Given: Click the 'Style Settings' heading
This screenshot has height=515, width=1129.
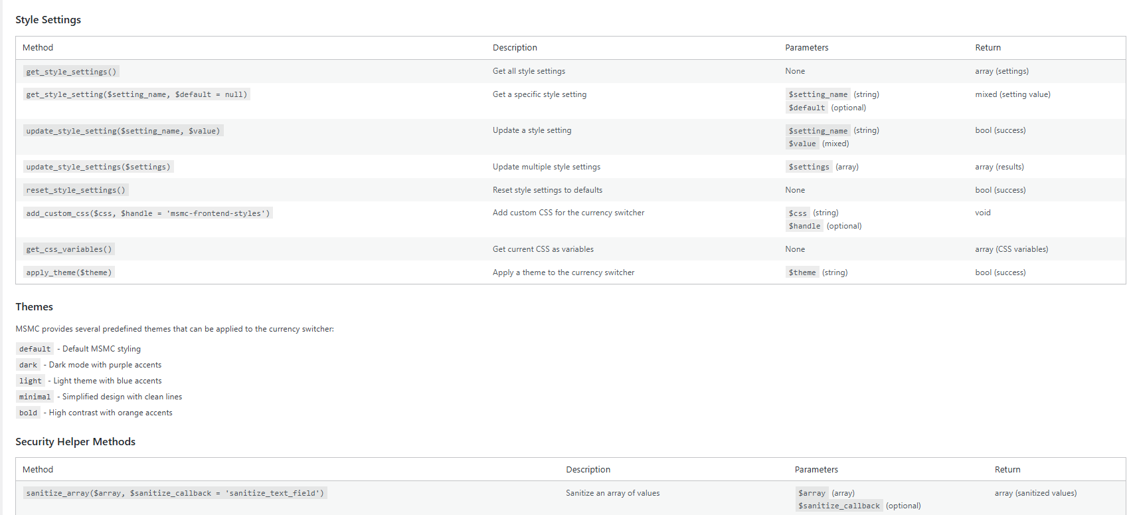Looking at the screenshot, I should point(48,20).
